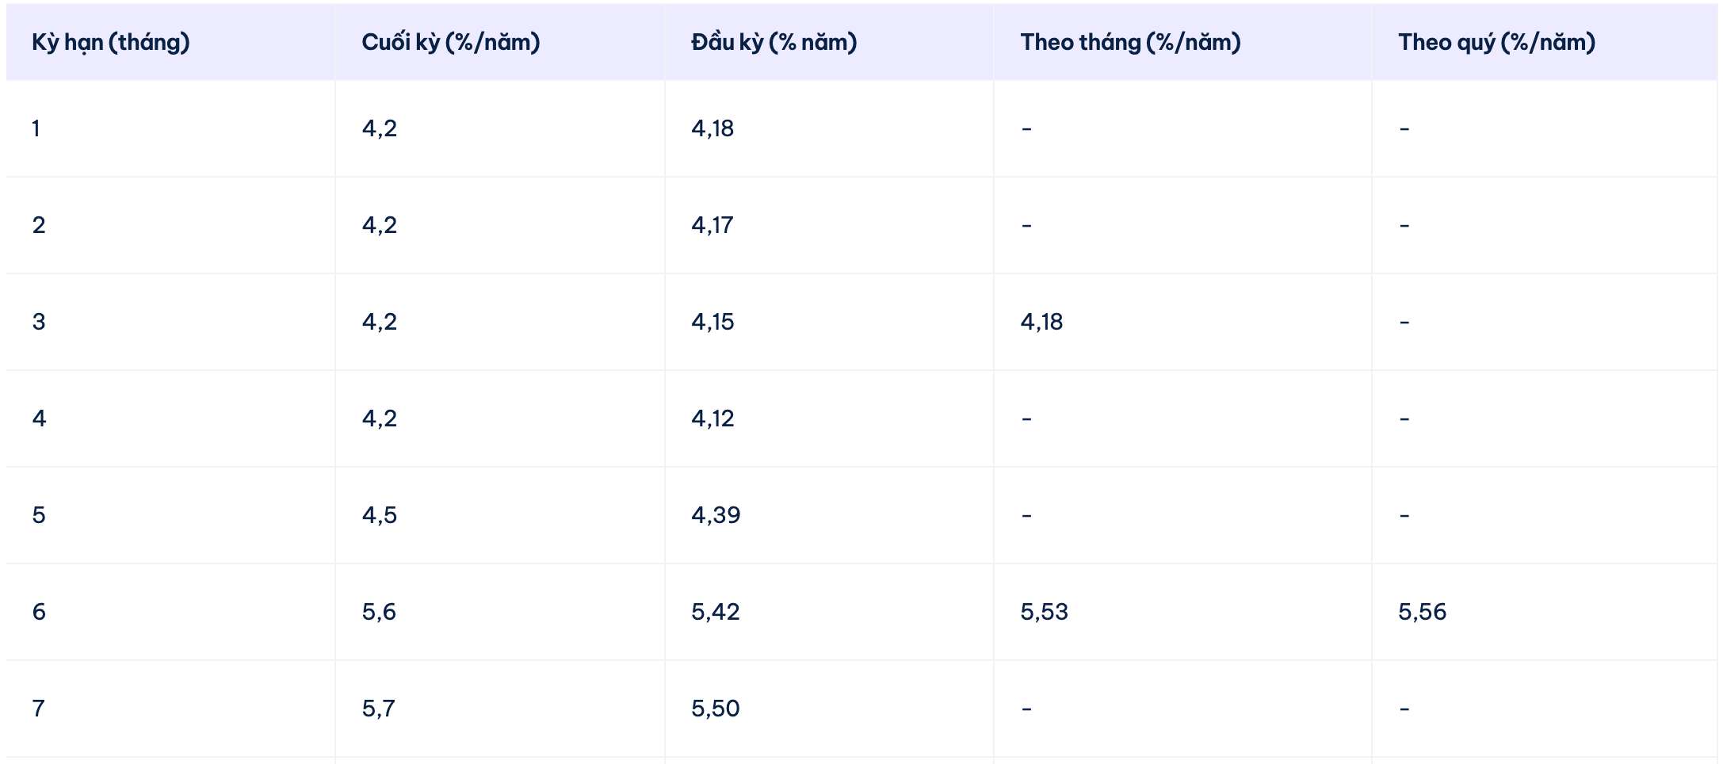Select the 5,53 monthly rate
The height and width of the screenshot is (764, 1723).
[1045, 612]
